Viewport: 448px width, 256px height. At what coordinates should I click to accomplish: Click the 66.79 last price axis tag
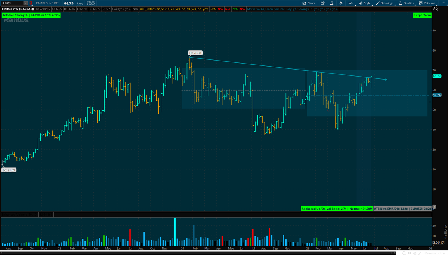coord(437,76)
